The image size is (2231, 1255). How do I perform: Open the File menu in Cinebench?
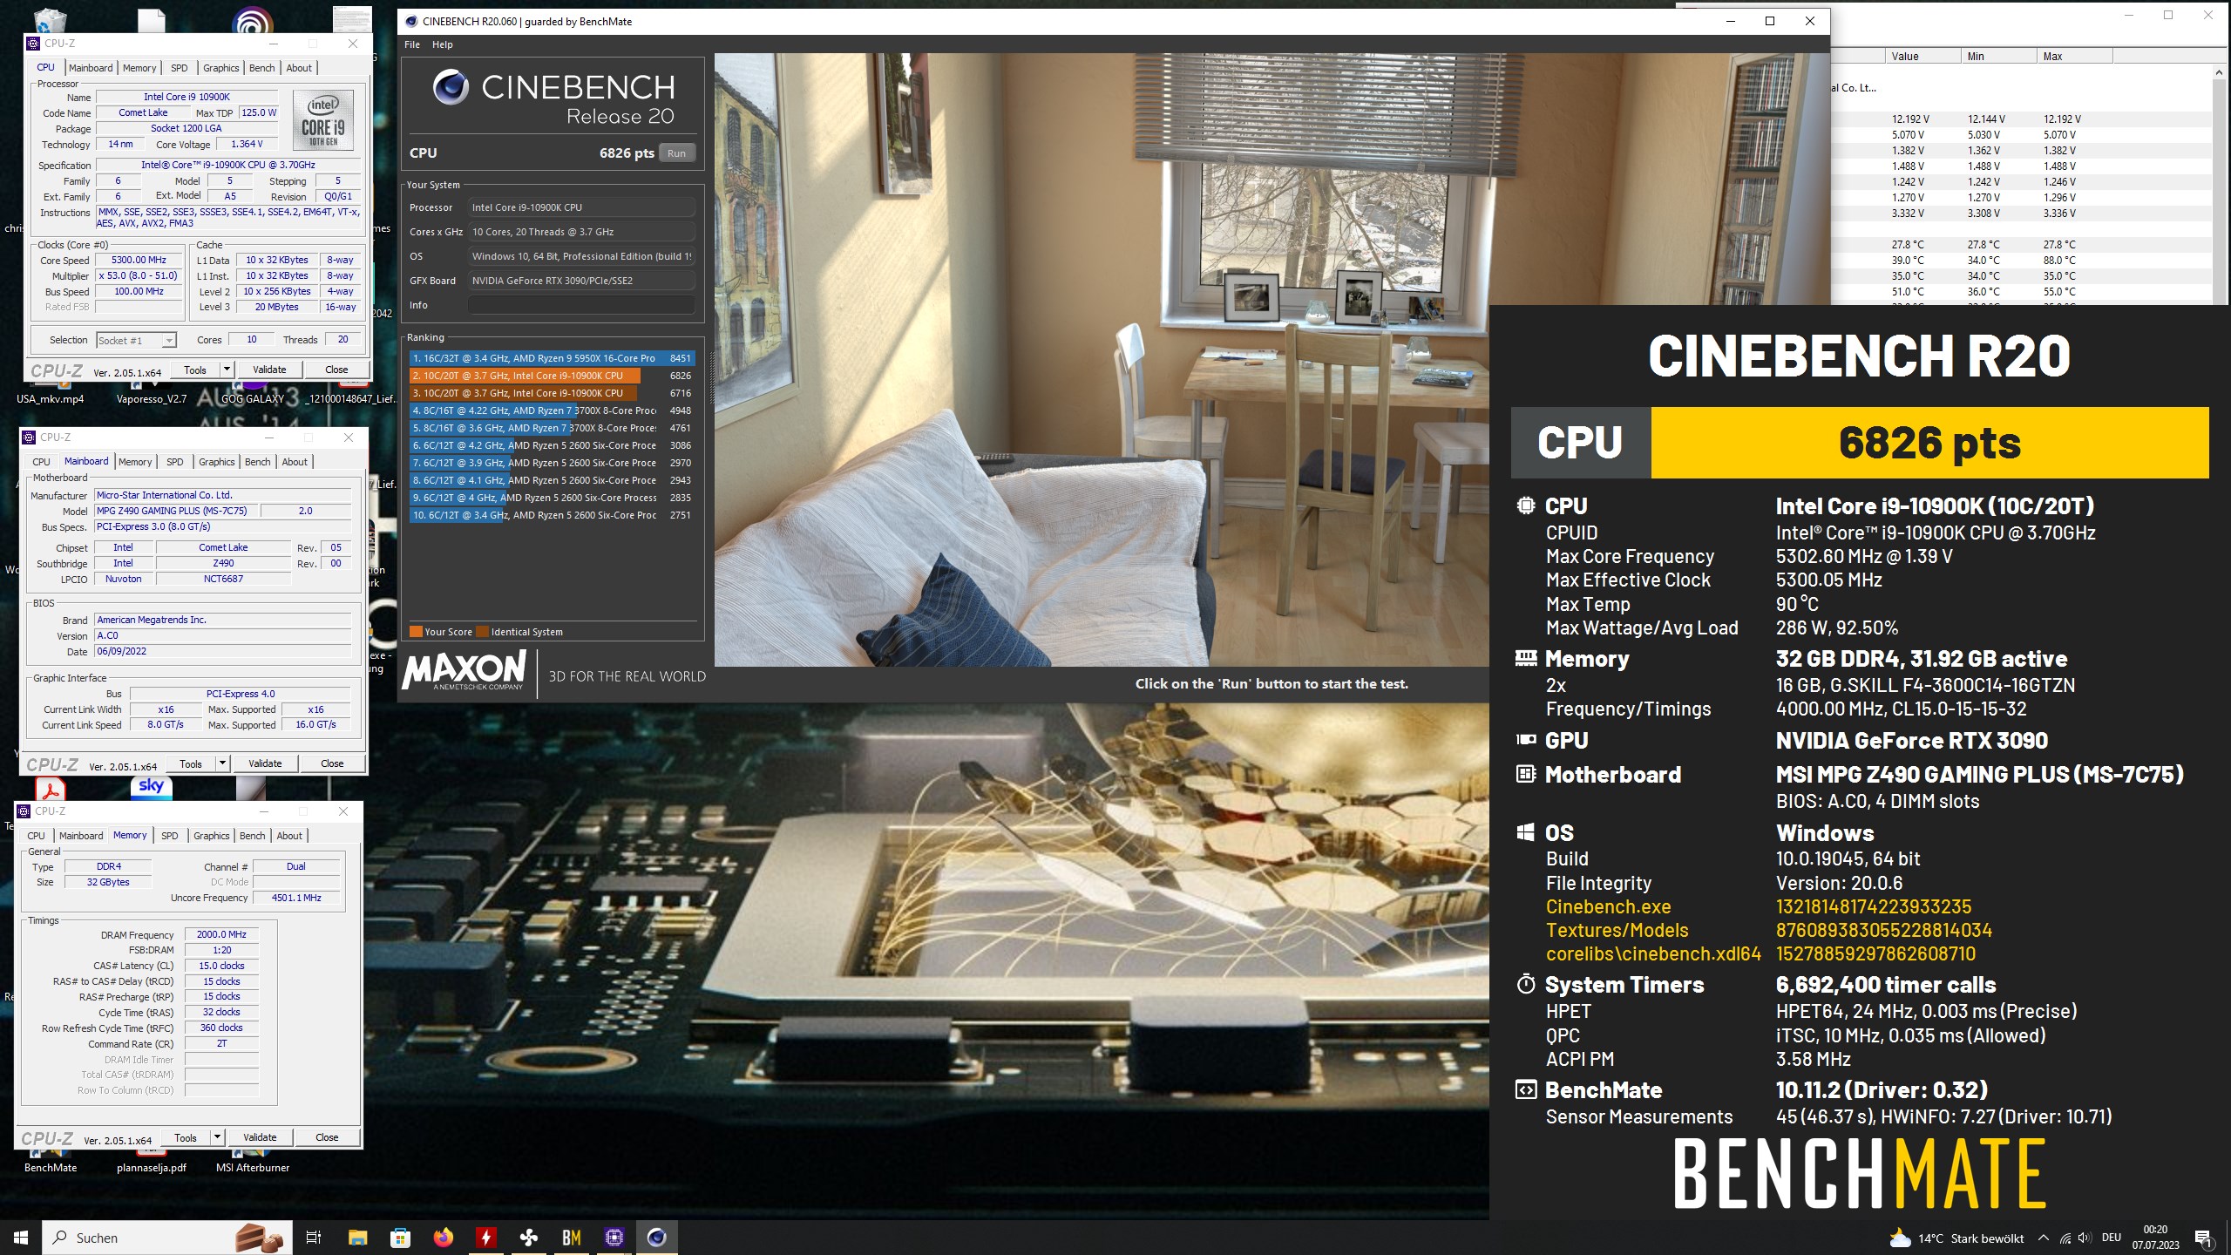pos(412,44)
